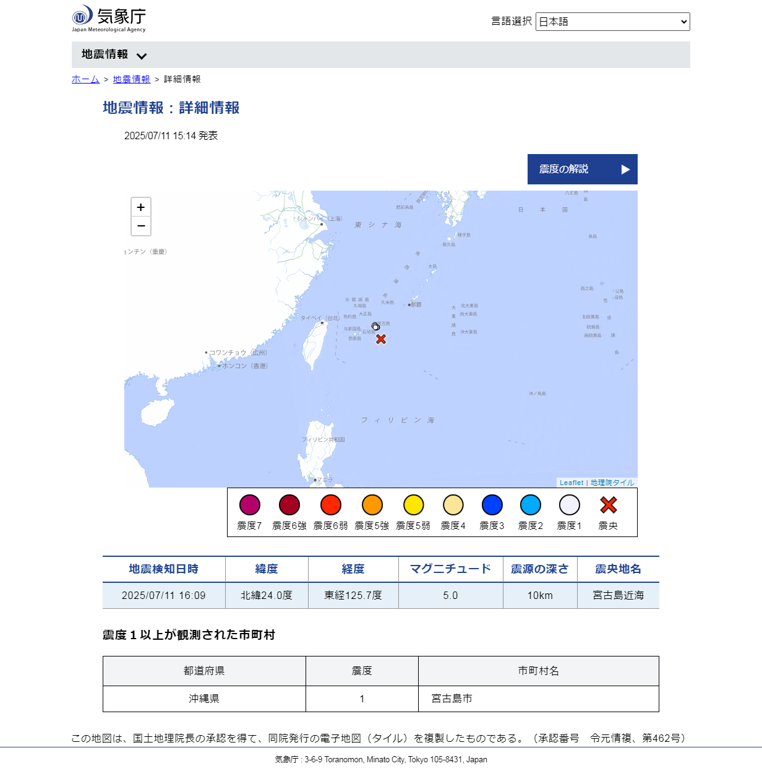Click the JMA address footer text

point(381,759)
